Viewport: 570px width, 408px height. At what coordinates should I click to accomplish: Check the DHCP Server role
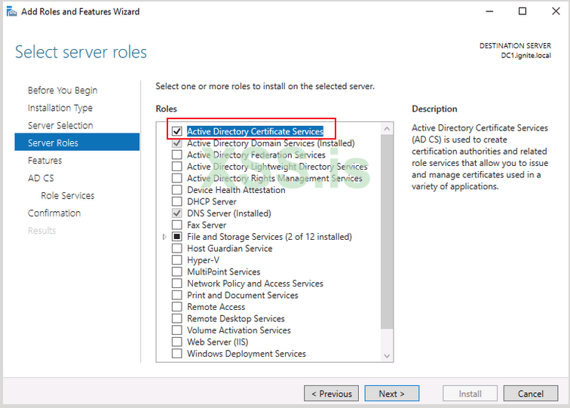(x=176, y=202)
